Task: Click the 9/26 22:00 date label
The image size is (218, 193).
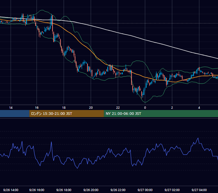Action: pyautogui.click(x=118, y=190)
